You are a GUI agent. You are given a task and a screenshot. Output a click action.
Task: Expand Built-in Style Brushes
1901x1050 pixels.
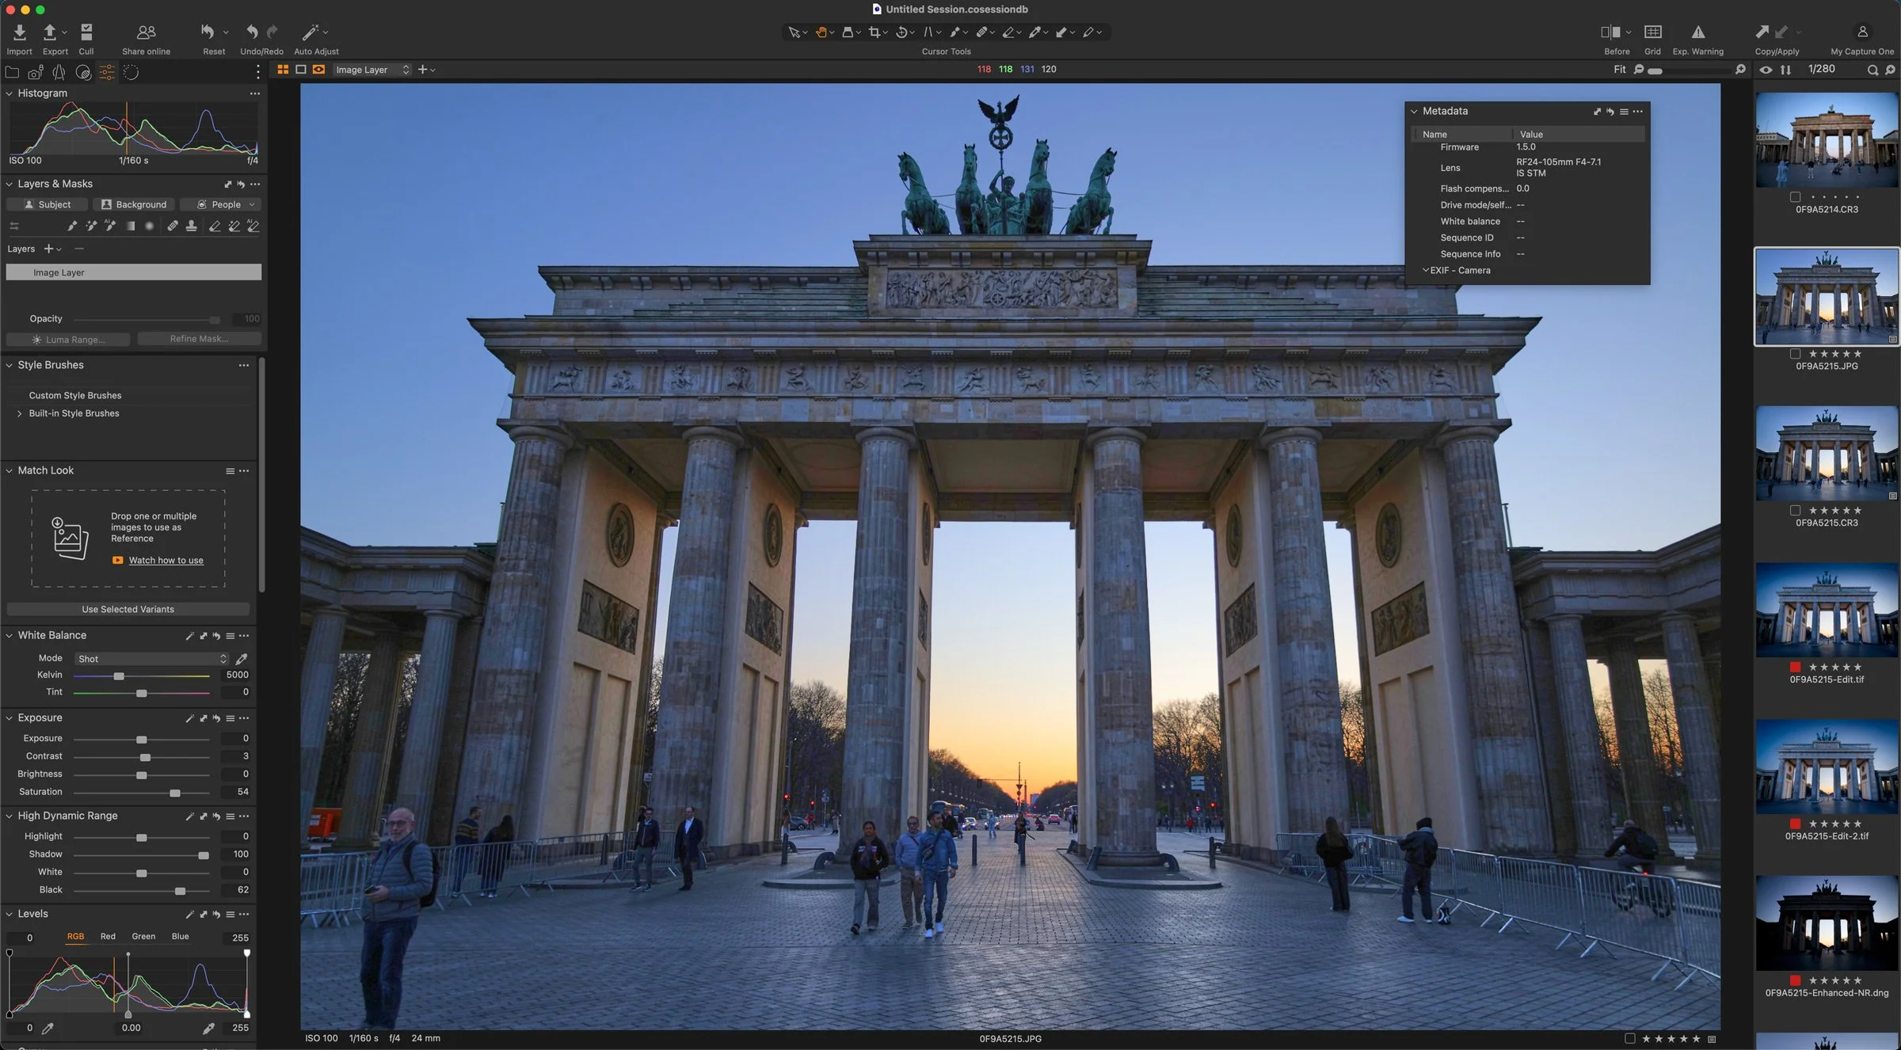click(x=20, y=413)
